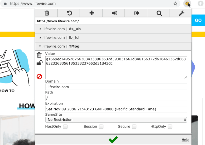Delete the TMog cookie with trash icon

click(39, 55)
